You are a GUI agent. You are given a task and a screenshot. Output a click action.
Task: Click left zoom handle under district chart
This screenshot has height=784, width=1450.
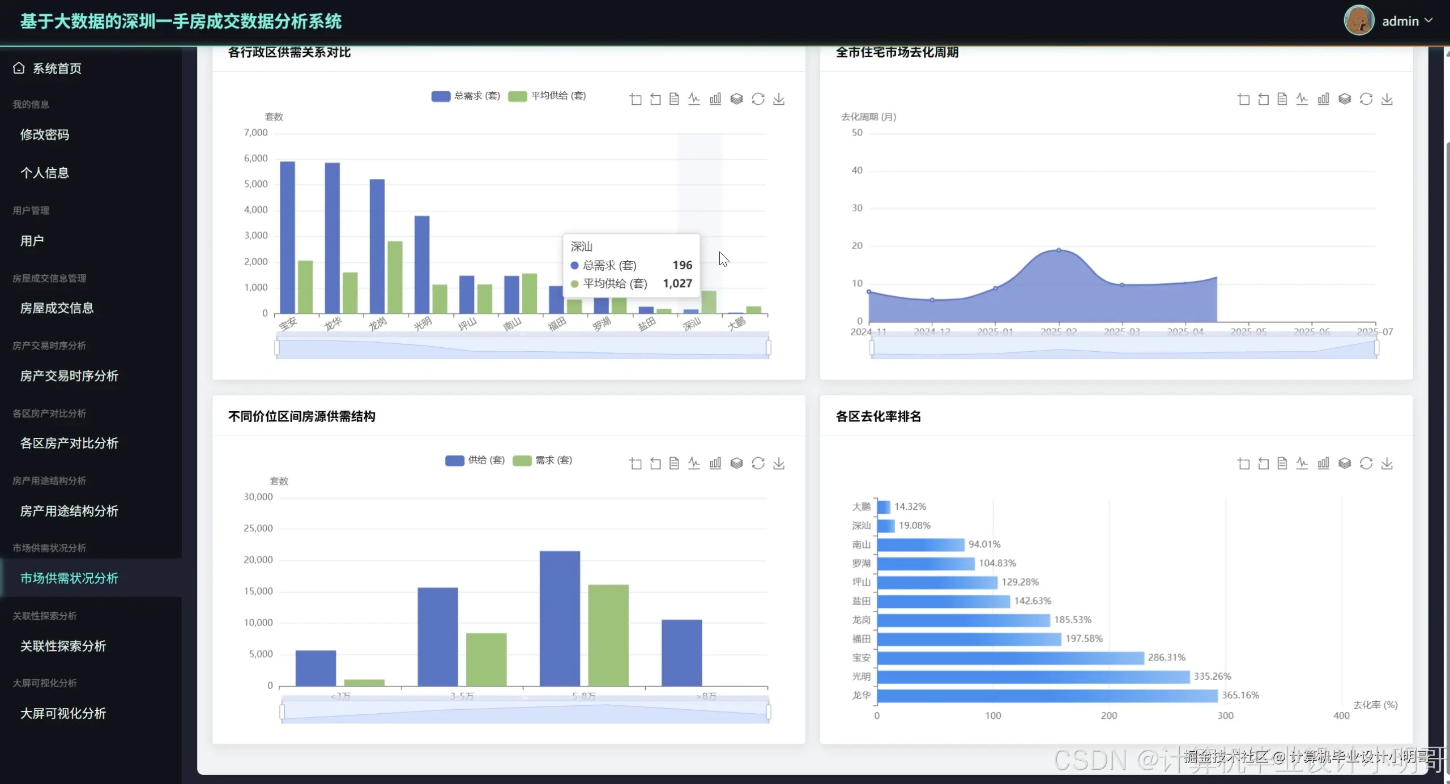pos(277,347)
